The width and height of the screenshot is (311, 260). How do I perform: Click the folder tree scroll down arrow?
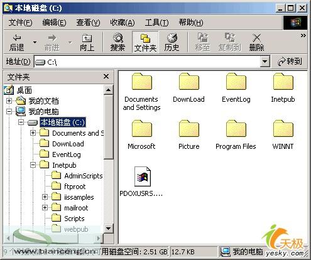[109, 229]
